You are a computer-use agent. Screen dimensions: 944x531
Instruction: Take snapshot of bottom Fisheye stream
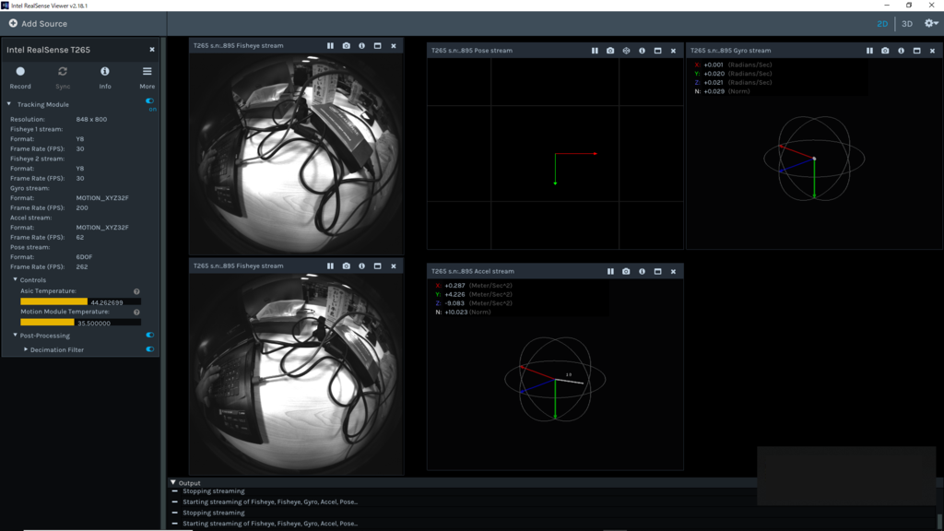[x=347, y=265]
